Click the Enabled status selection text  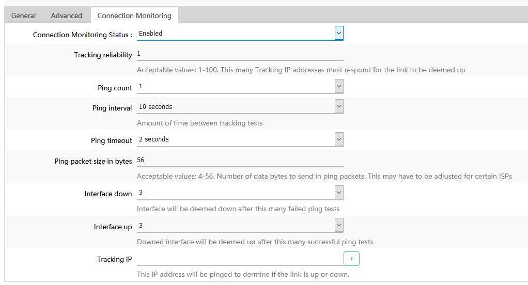150,34
